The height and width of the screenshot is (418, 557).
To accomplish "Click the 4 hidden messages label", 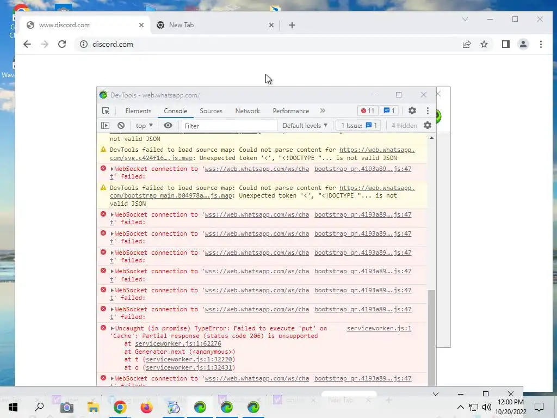I will [x=404, y=126].
